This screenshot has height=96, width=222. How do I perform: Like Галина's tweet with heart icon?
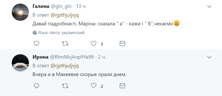94,44
